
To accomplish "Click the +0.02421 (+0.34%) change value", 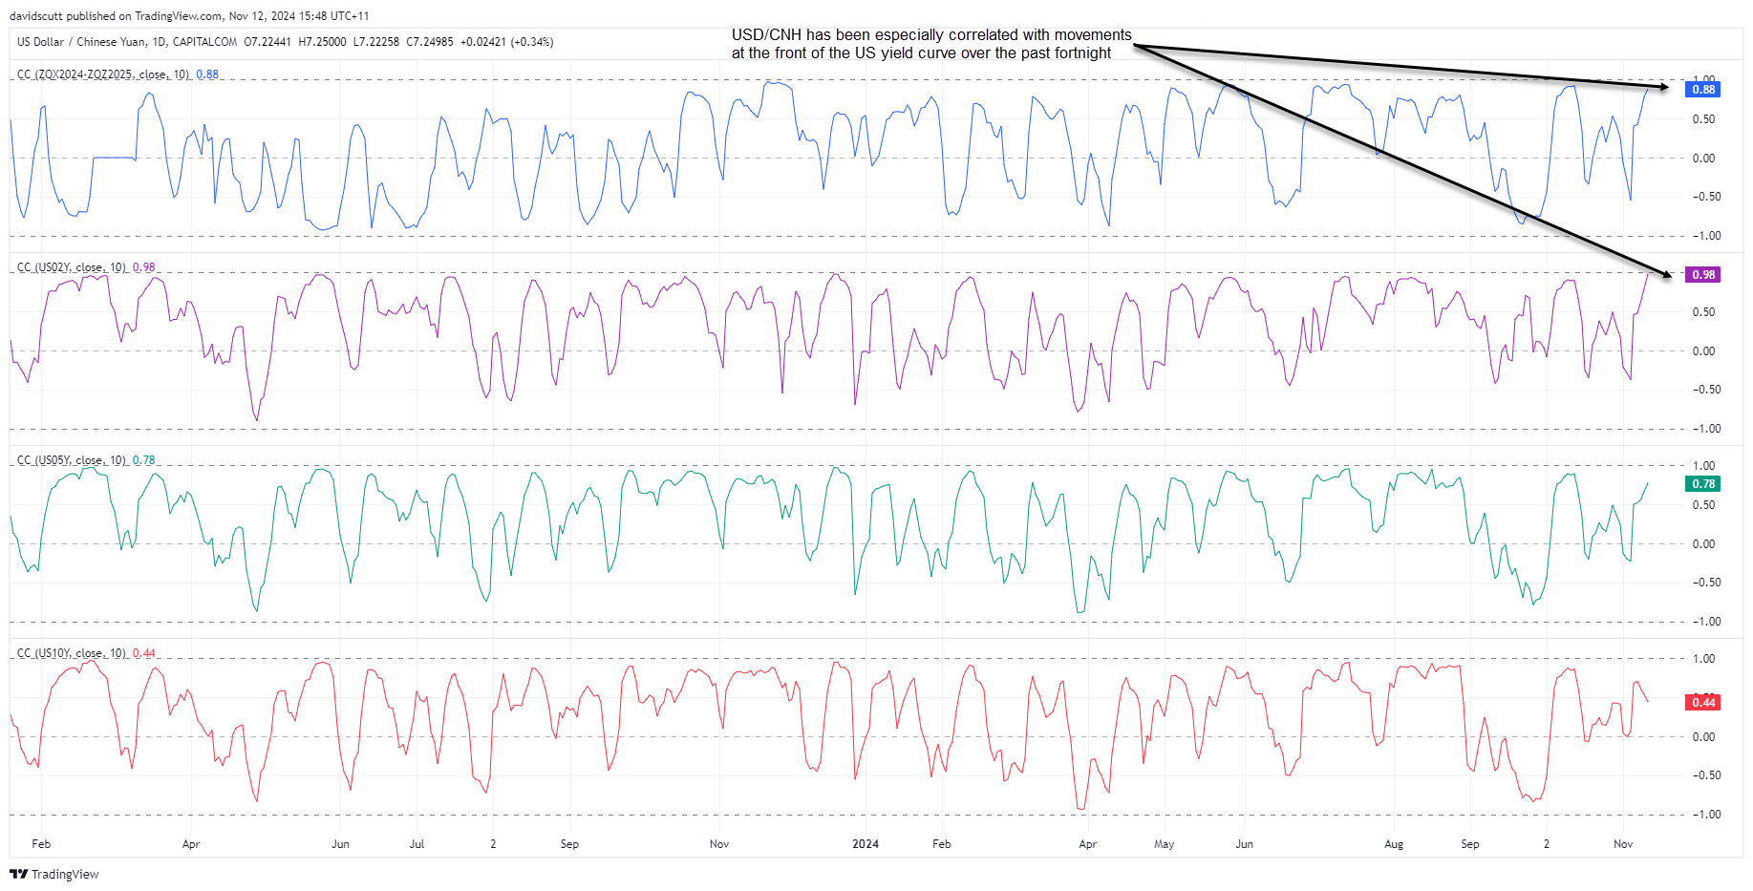I will pos(506,42).
